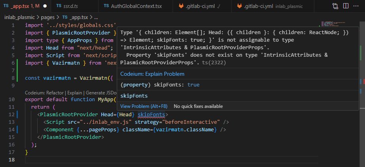The width and height of the screenshot is (365, 167).
Task: Click the TS file icon in breadcrumb
Action: point(65,17)
